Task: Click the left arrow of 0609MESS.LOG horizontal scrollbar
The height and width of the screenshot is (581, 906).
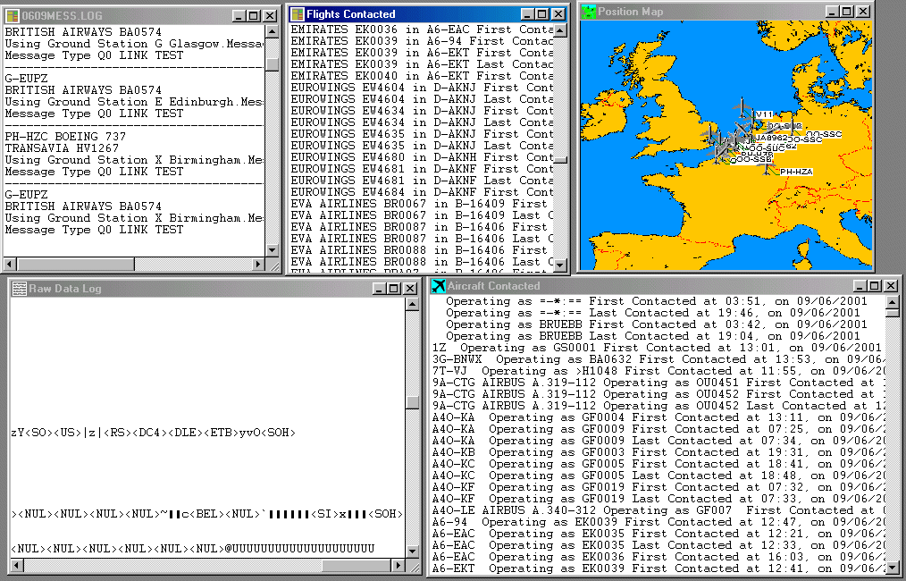Action: 10,265
